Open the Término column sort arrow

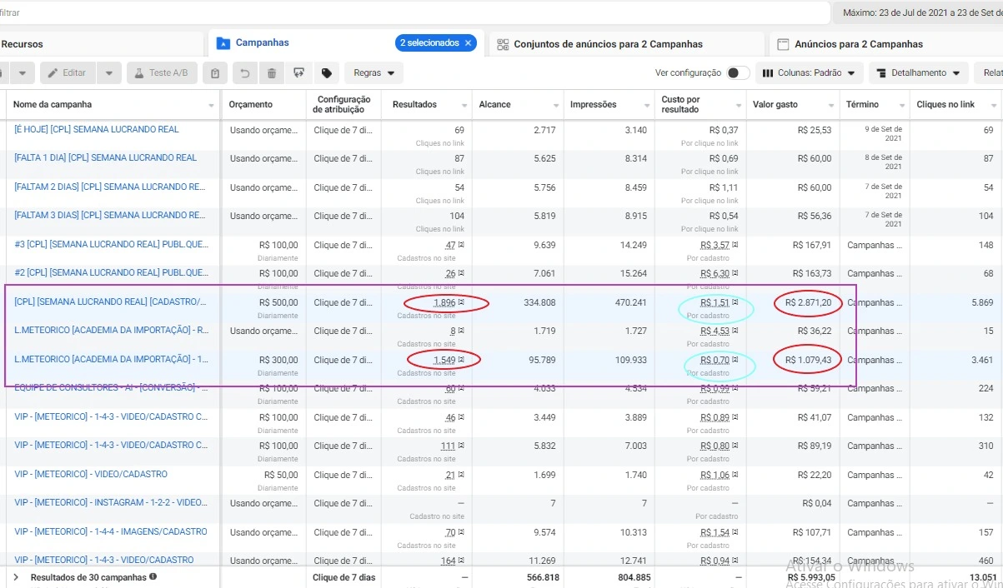pos(902,106)
